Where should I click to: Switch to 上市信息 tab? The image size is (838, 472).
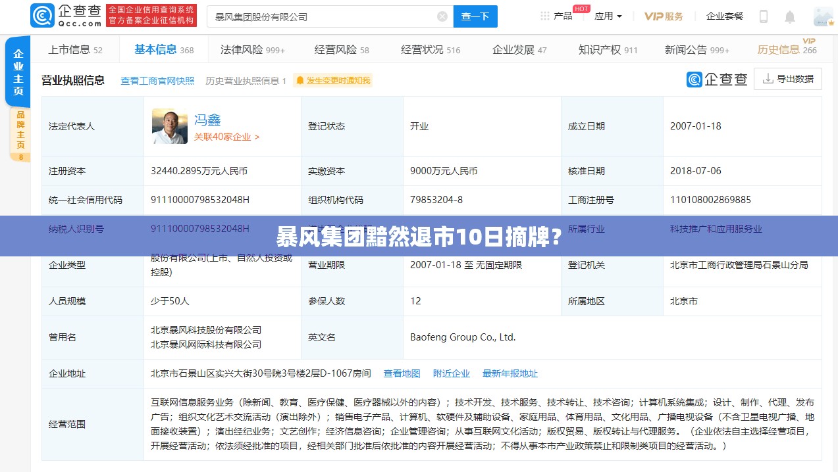coord(75,49)
